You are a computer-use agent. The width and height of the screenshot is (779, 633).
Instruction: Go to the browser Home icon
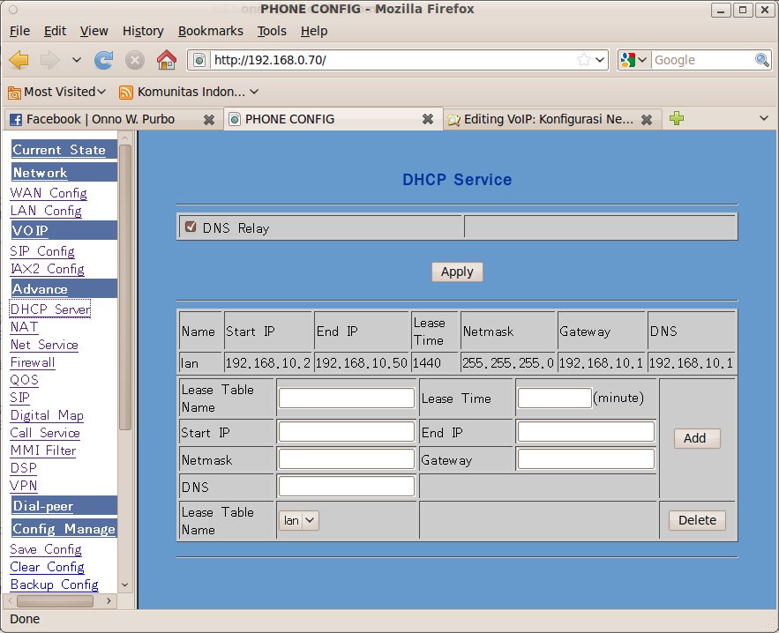click(166, 60)
